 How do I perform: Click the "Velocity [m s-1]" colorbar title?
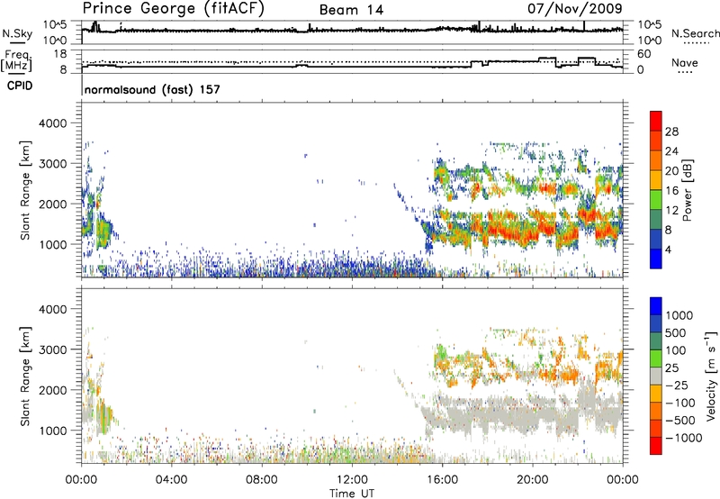click(711, 376)
